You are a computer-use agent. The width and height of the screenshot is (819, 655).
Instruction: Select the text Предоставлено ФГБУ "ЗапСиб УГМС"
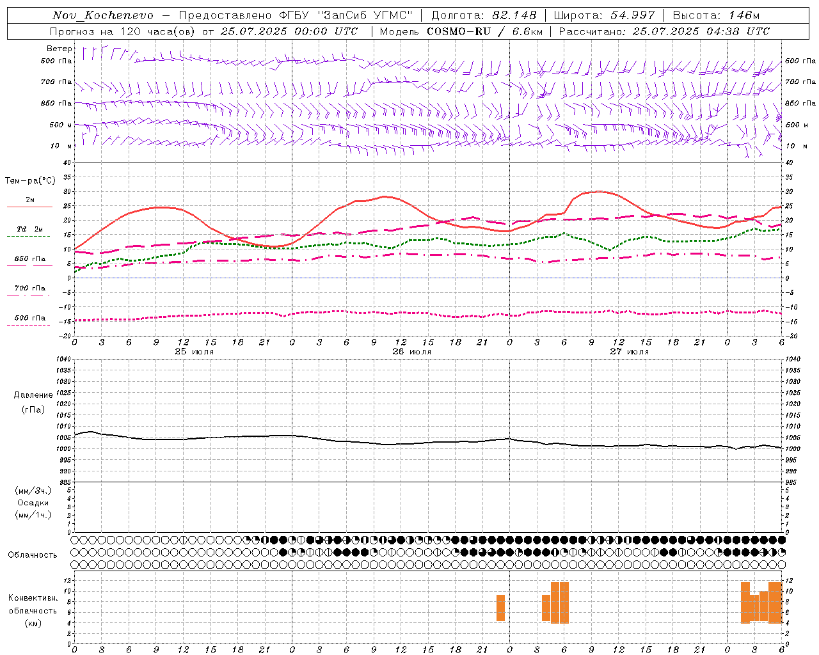pos(296,15)
